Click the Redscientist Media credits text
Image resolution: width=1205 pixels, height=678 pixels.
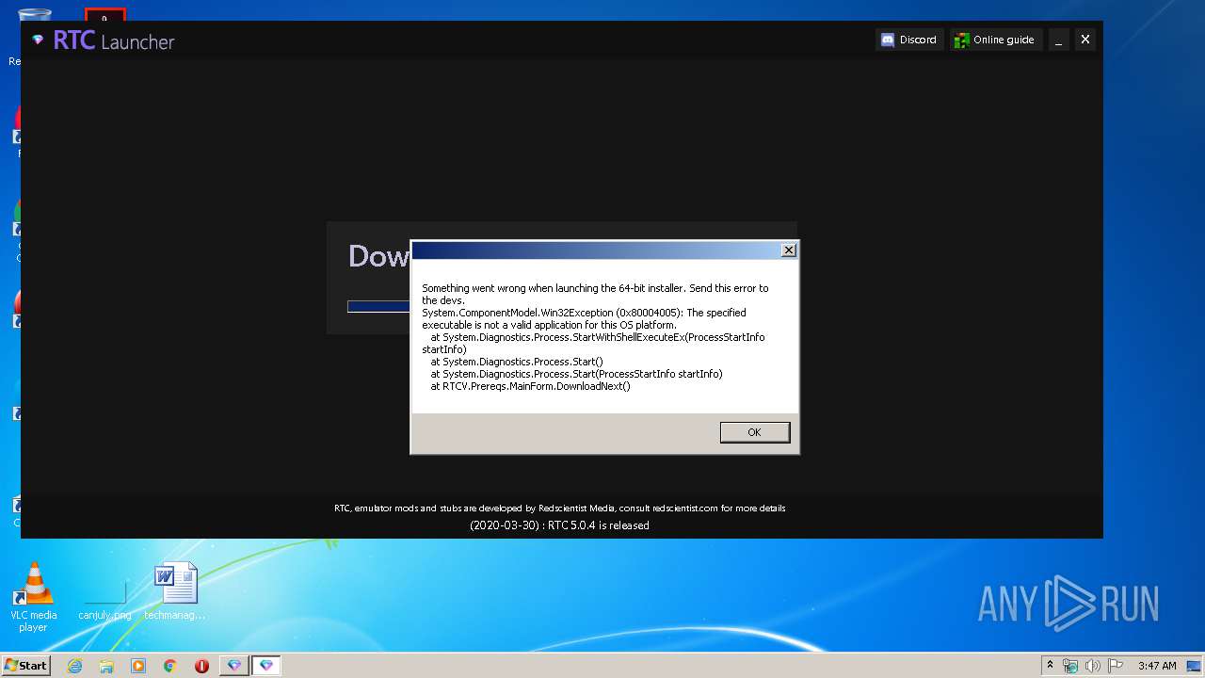[559, 508]
